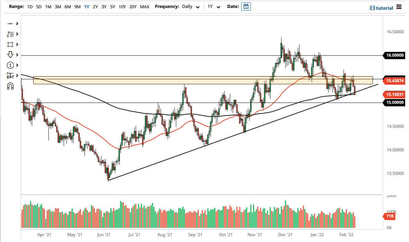Enable the MAX range view
Image resolution: width=409 pixels, height=242 pixels.
point(145,7)
